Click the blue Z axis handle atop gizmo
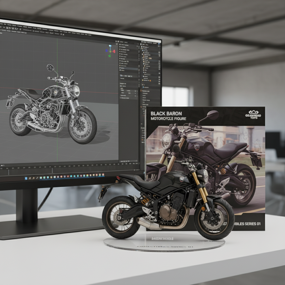The image size is (285, 285). (110, 46)
